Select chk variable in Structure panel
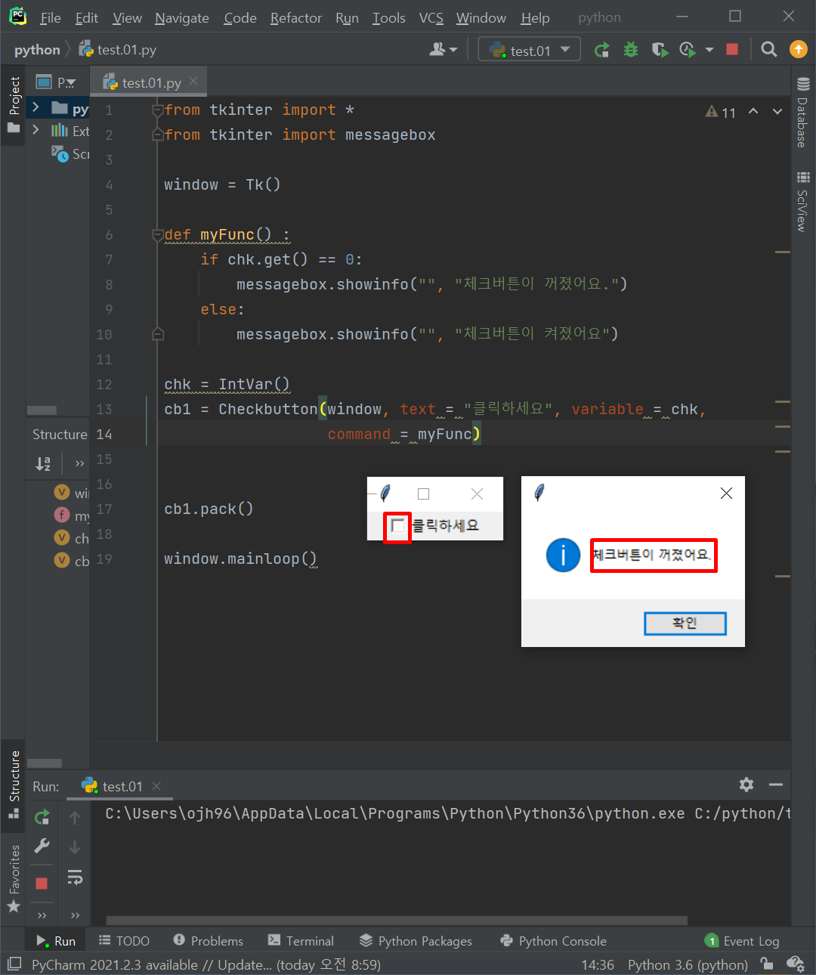 point(71,538)
